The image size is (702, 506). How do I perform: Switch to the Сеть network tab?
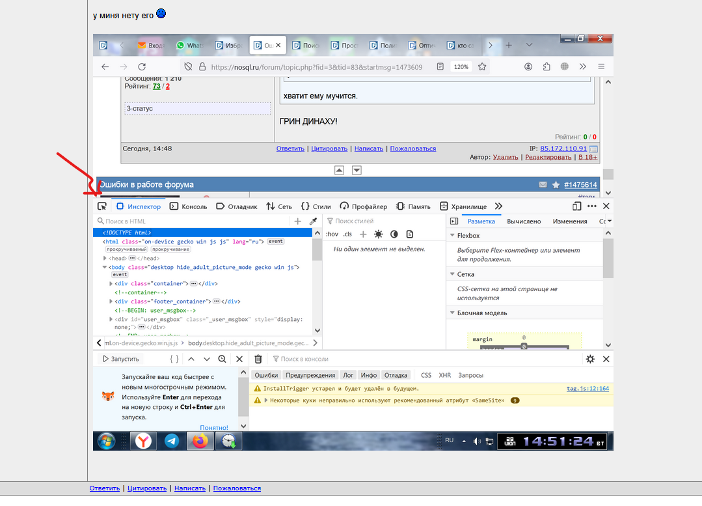pos(279,206)
